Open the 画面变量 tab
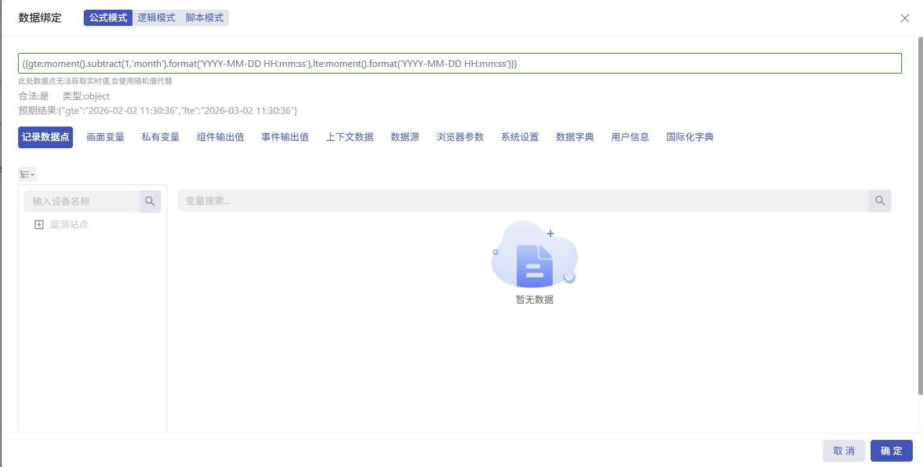 coord(105,137)
